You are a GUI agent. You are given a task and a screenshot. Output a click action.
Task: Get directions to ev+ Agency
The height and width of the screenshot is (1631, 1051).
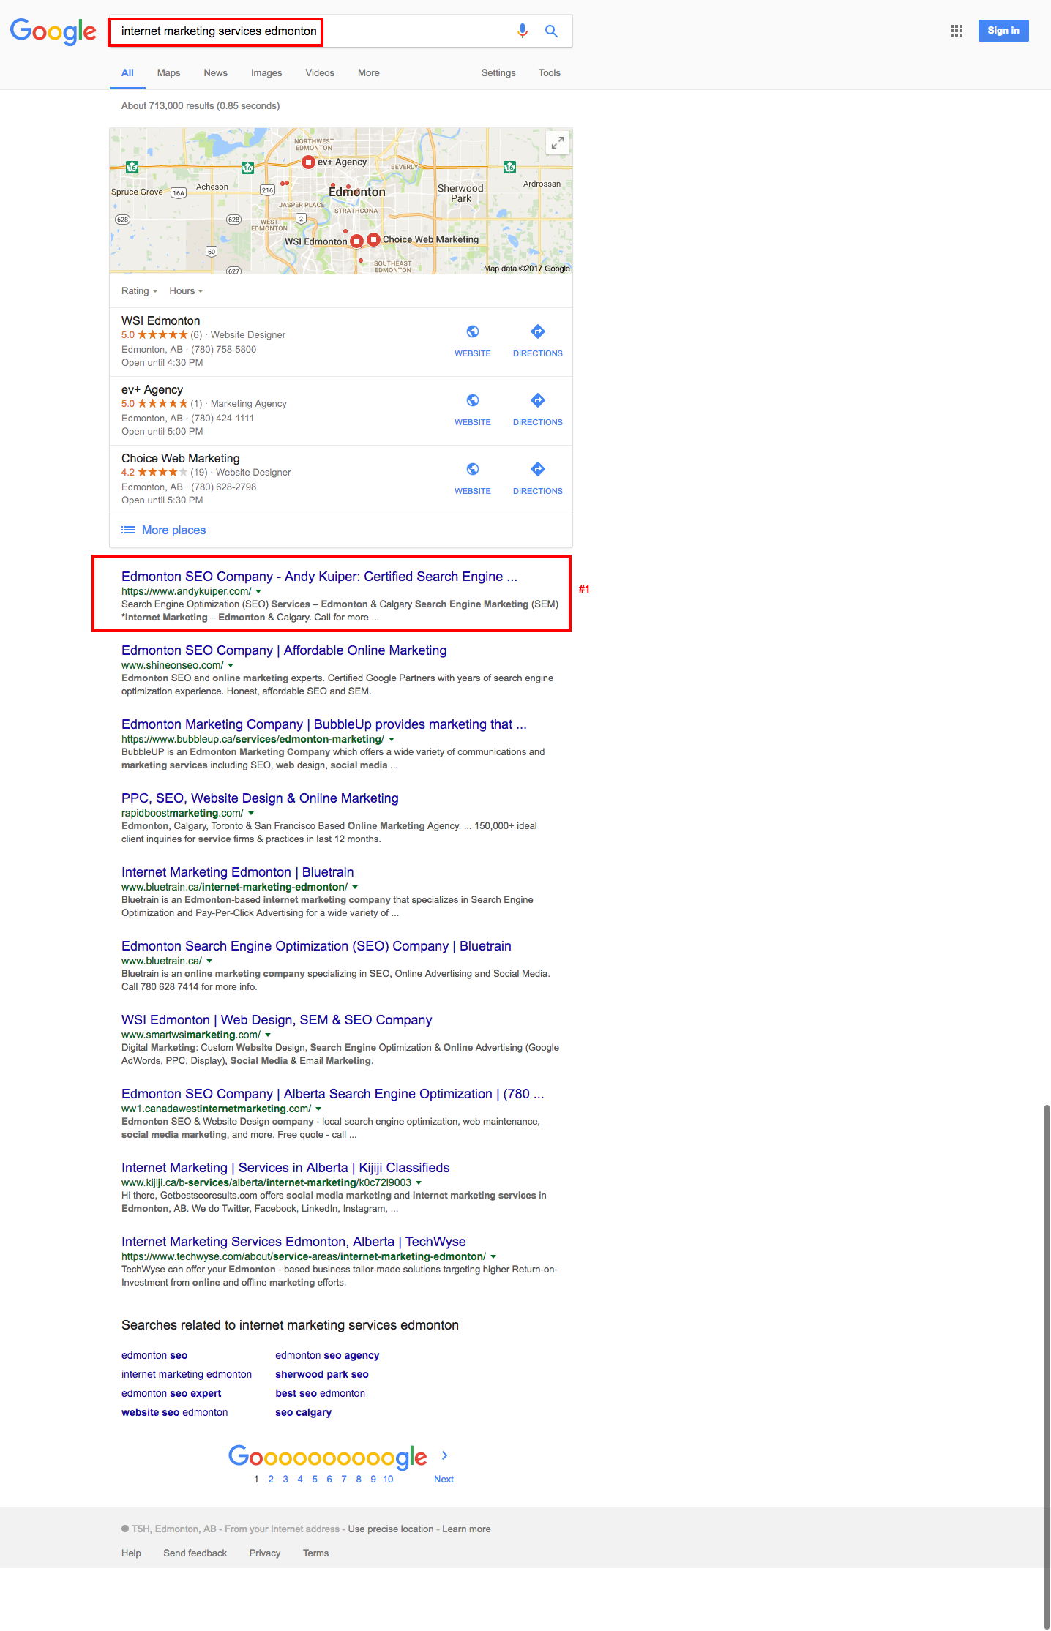point(538,400)
